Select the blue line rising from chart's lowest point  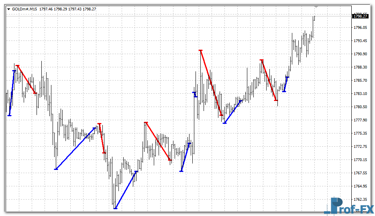coord(126,190)
